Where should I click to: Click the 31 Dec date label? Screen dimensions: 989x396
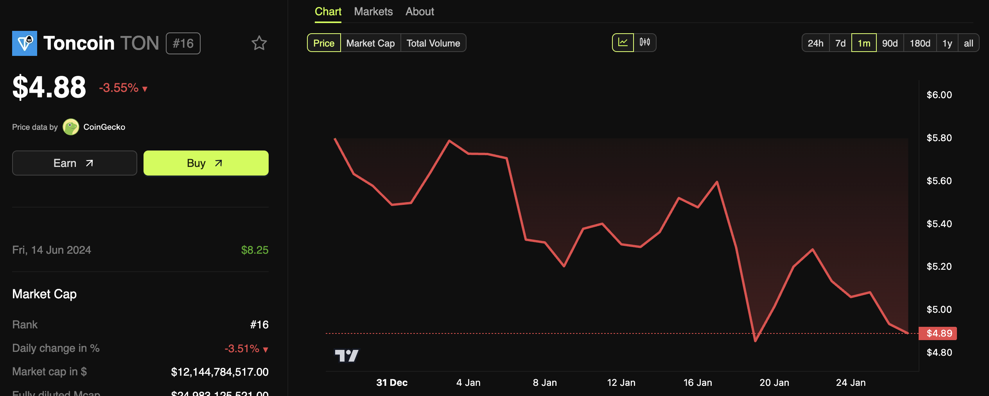(x=392, y=383)
